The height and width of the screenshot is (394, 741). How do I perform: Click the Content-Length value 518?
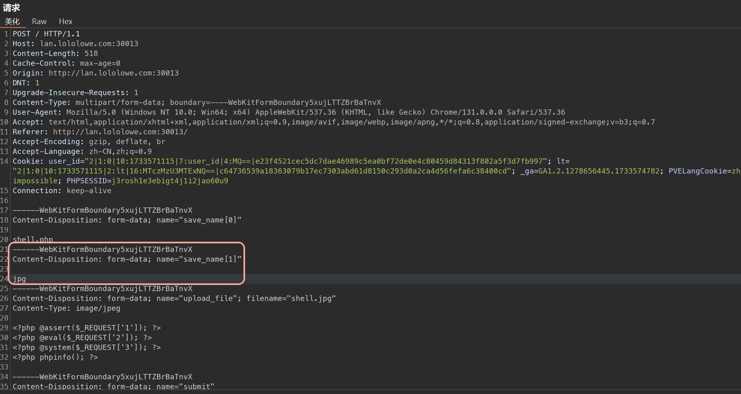(x=91, y=53)
